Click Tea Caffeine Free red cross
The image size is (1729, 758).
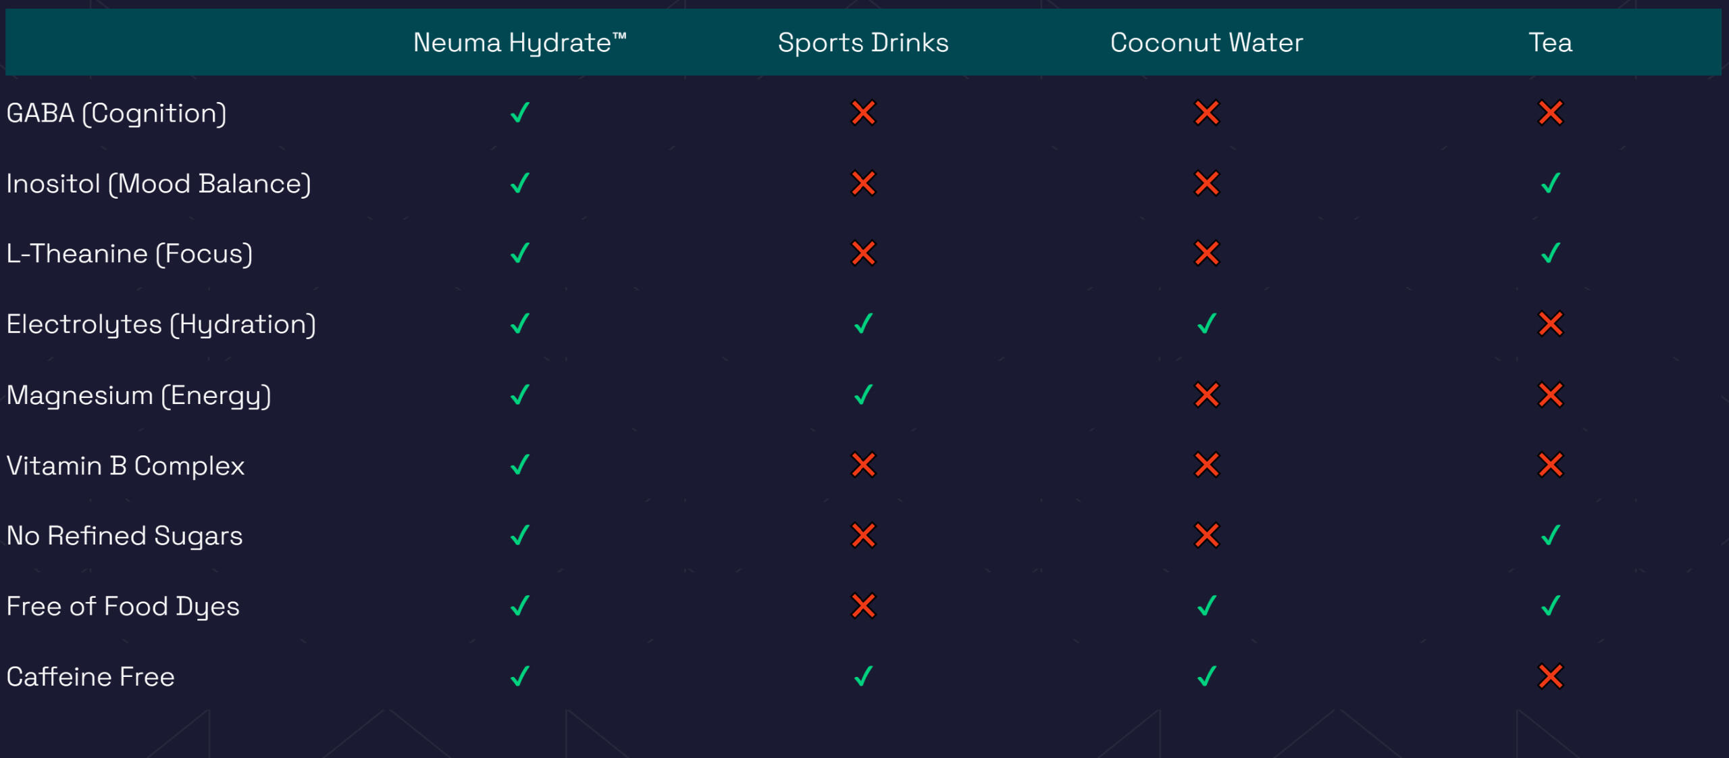click(1550, 676)
